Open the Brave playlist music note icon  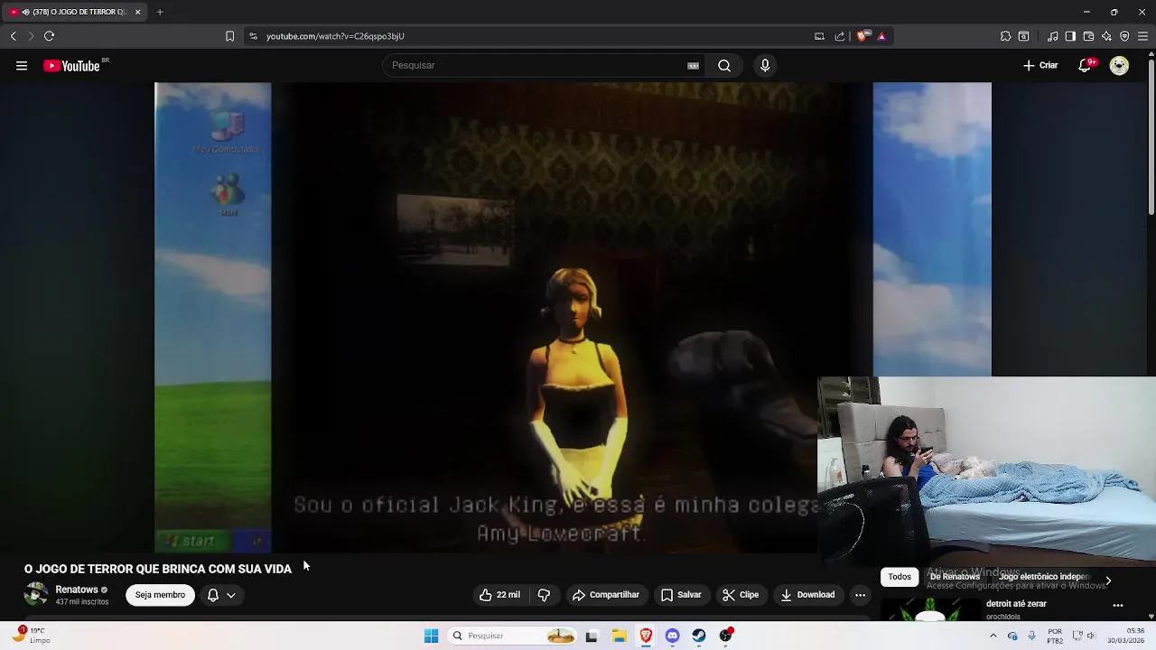click(1052, 36)
